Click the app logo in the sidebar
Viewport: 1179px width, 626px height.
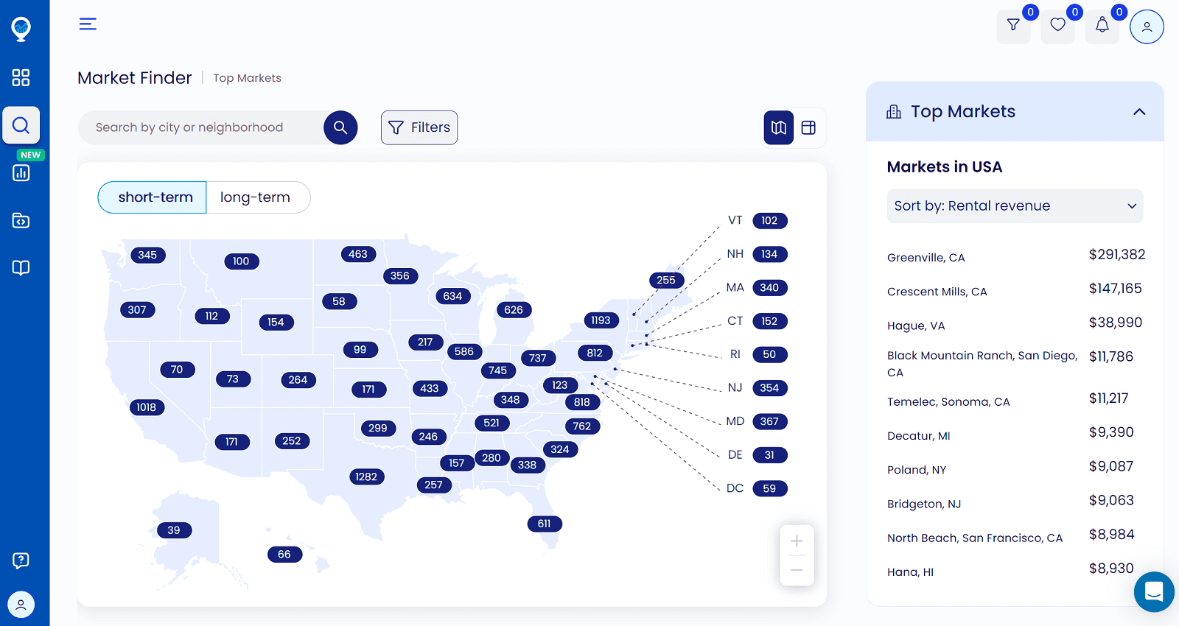[x=21, y=29]
